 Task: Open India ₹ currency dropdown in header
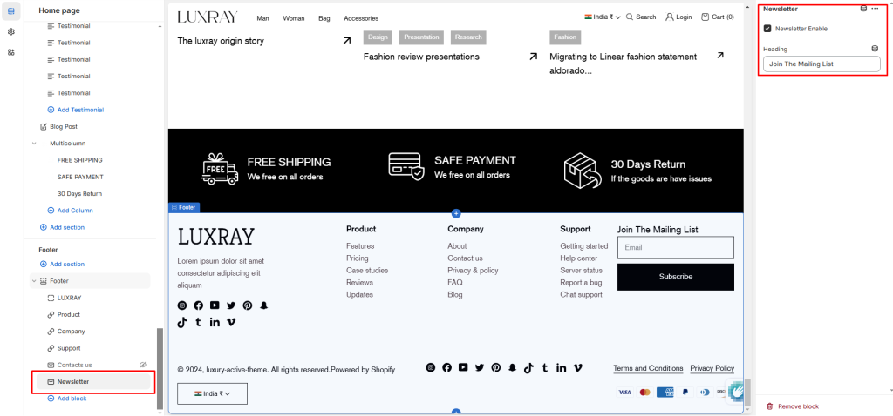click(x=602, y=17)
